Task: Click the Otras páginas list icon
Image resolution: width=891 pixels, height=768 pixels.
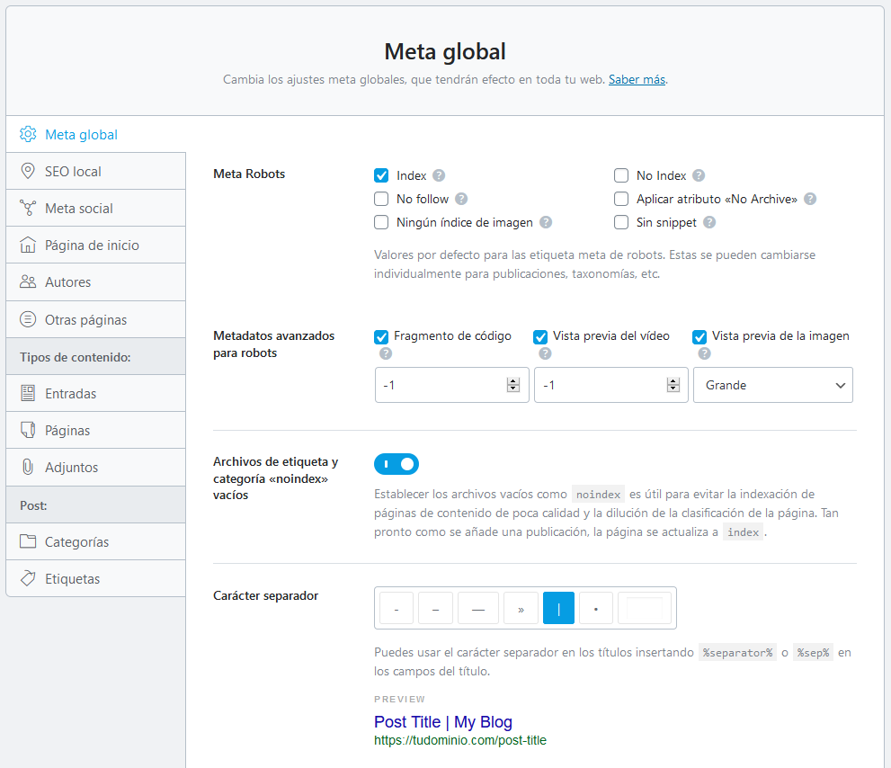Action: (28, 319)
